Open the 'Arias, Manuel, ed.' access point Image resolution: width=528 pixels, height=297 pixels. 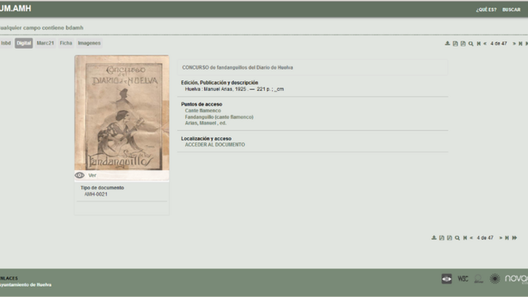(x=206, y=123)
